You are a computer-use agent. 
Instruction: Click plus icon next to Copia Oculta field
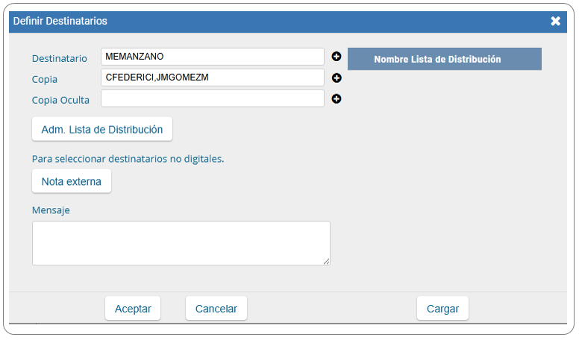[336, 98]
